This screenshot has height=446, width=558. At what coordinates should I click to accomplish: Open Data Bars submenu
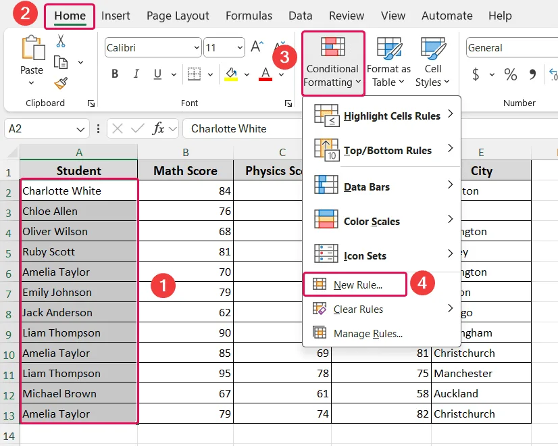[382, 187]
